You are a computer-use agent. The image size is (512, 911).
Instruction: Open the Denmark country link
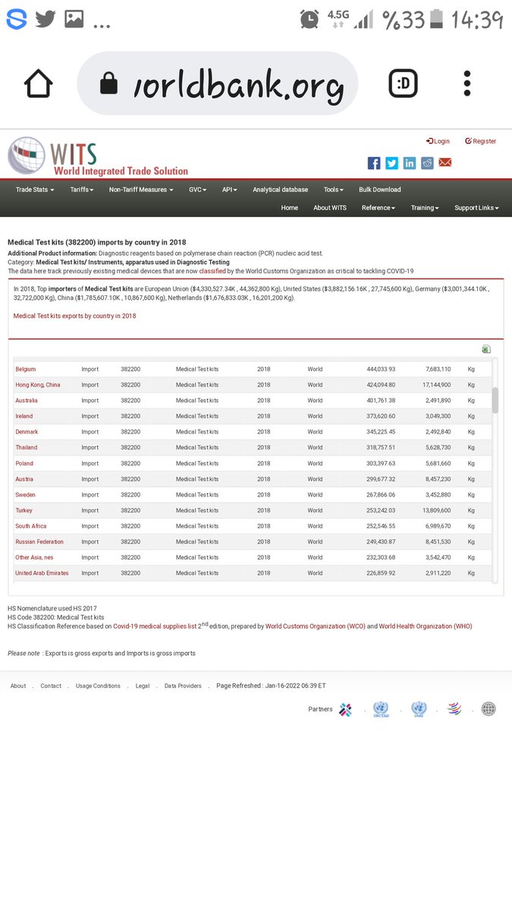[27, 432]
